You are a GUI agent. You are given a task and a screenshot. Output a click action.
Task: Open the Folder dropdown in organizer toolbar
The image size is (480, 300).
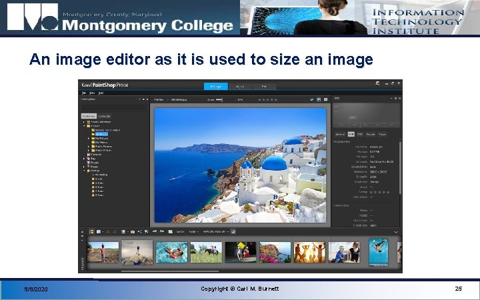(x=193, y=232)
